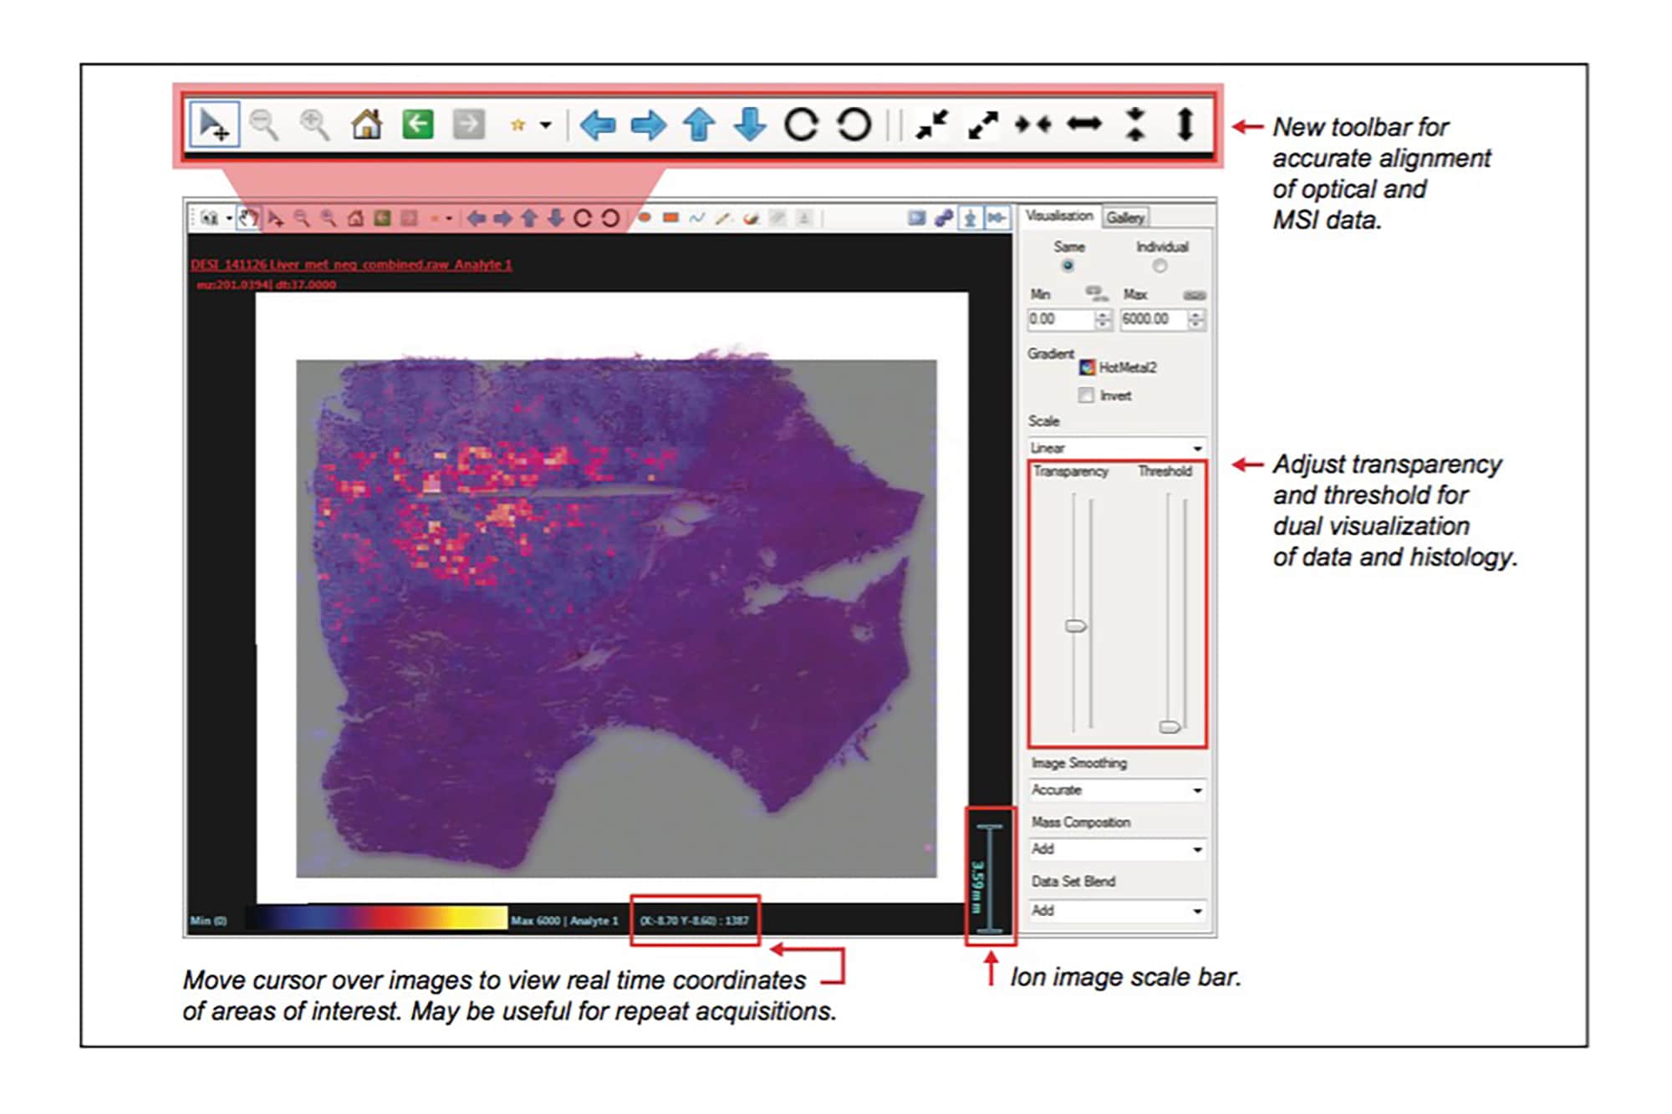Open the Image Smoothing dropdown set to Accurate
This screenshot has height=1114, width=1672.
click(x=1116, y=790)
